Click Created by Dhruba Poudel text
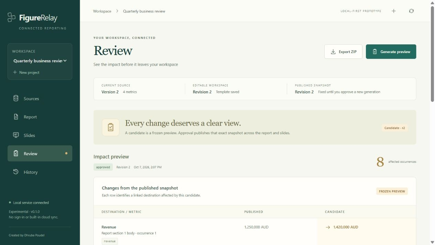The image size is (435, 245). [26, 235]
